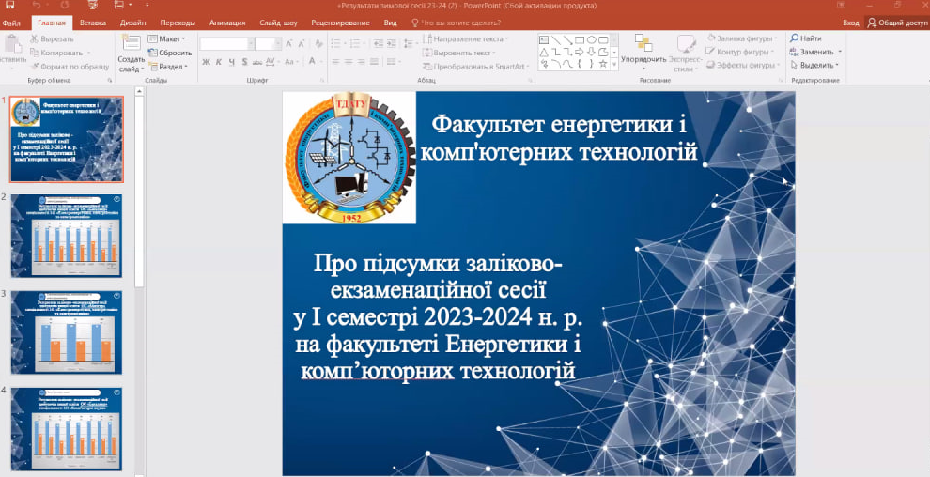
Task: Open Макет layout dropdown
Action: [166, 39]
